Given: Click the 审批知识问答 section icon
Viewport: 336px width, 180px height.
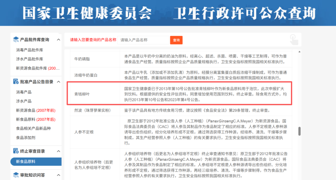Looking at the screenshot, I should tap(16, 175).
